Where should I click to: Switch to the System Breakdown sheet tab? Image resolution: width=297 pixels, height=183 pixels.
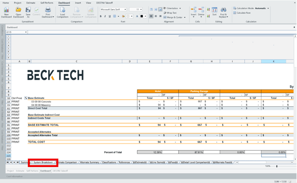click(x=43, y=163)
